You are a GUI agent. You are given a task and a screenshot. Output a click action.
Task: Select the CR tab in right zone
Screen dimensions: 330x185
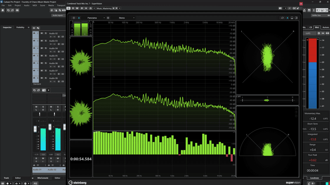coord(311,27)
